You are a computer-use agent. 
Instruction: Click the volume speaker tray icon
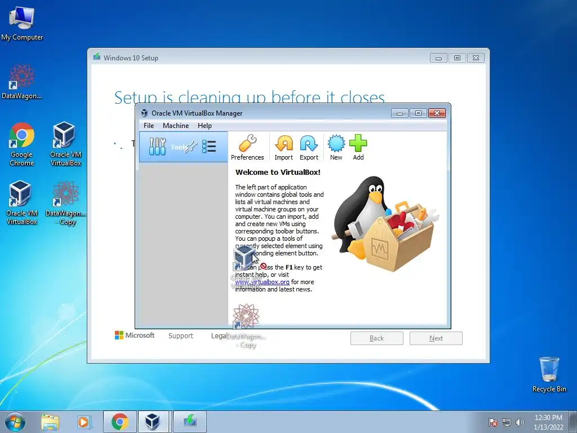(520, 422)
